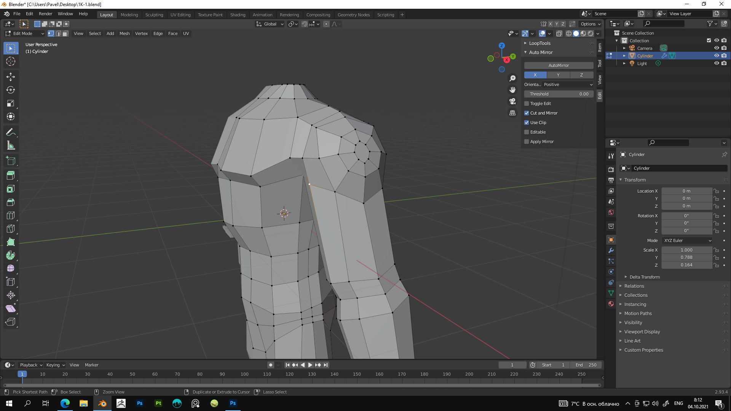Click the Cylinder item in outliner
Image resolution: width=731 pixels, height=411 pixels.
pos(645,56)
